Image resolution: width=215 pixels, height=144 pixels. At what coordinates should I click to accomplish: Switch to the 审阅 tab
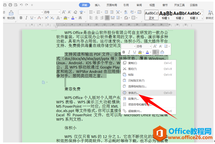139,5
